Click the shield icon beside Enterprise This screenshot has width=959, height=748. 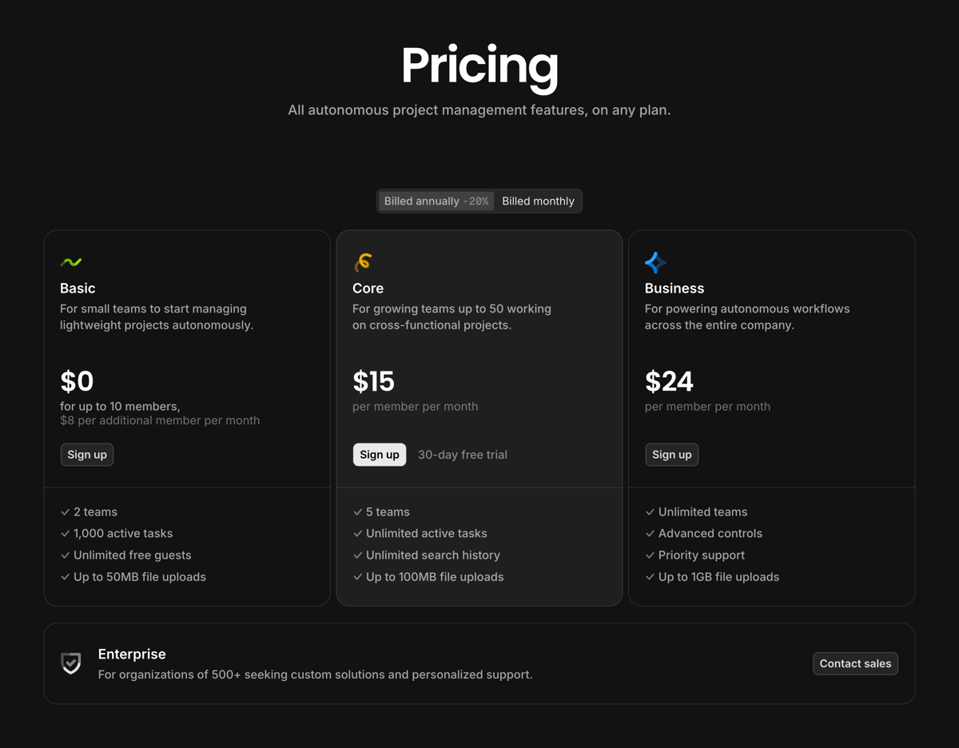pos(70,663)
